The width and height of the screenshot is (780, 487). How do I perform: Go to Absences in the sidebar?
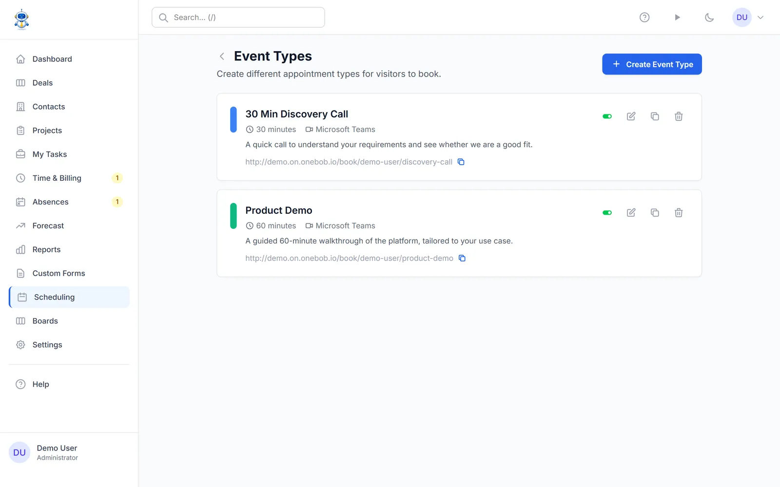pyautogui.click(x=69, y=202)
